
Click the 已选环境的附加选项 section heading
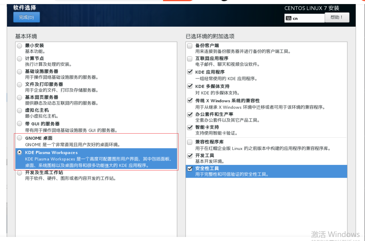click(210, 36)
